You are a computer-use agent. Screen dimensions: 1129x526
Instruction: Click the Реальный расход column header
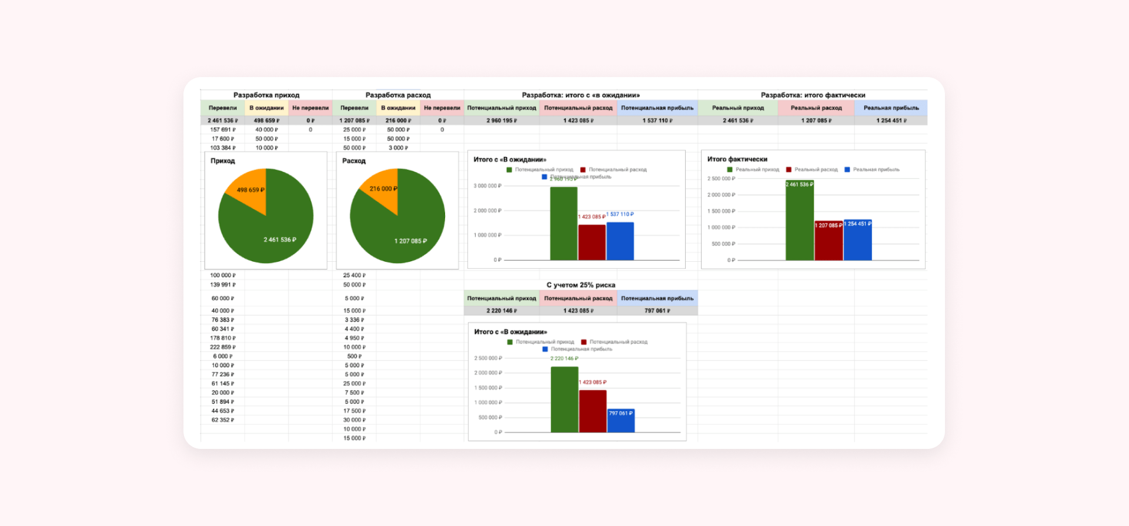[816, 108]
